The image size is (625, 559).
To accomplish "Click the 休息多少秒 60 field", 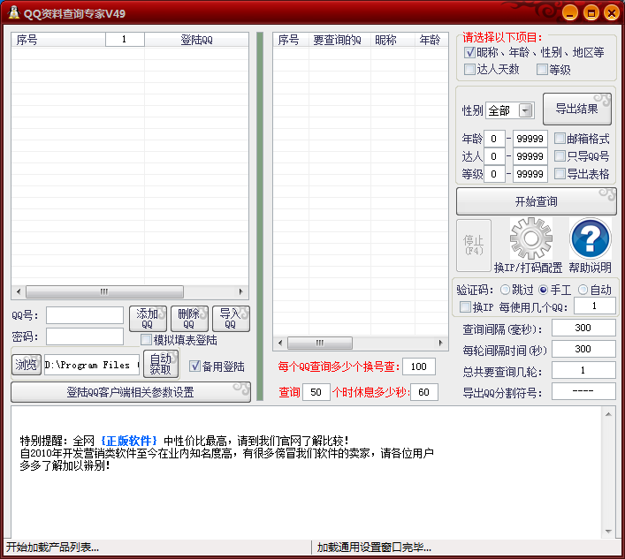I will point(424,392).
